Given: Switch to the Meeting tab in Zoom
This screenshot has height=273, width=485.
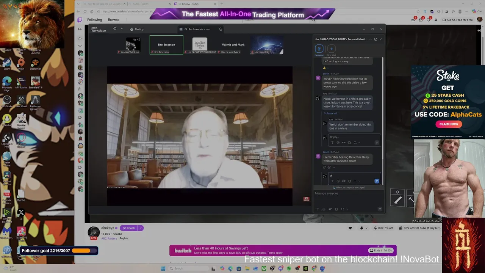Looking at the screenshot, I should (x=137, y=29).
